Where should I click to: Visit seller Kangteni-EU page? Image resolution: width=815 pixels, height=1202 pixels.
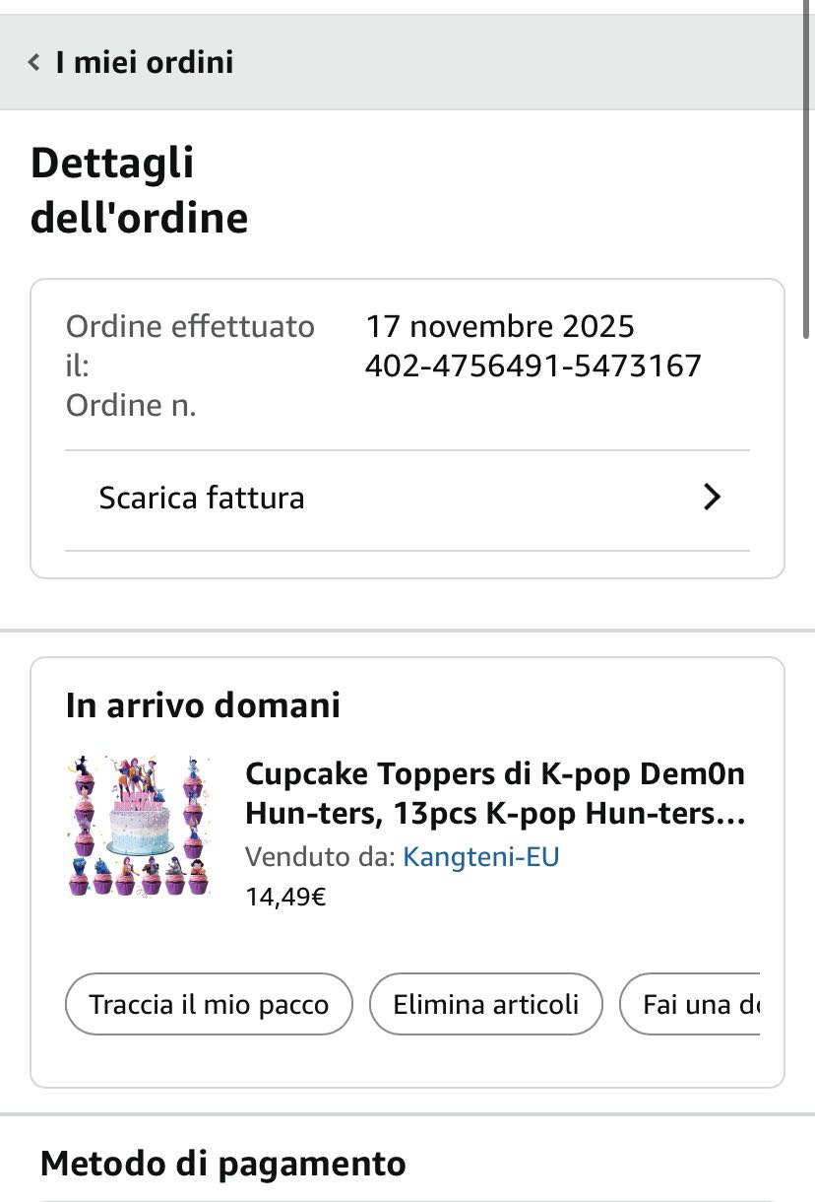point(481,857)
